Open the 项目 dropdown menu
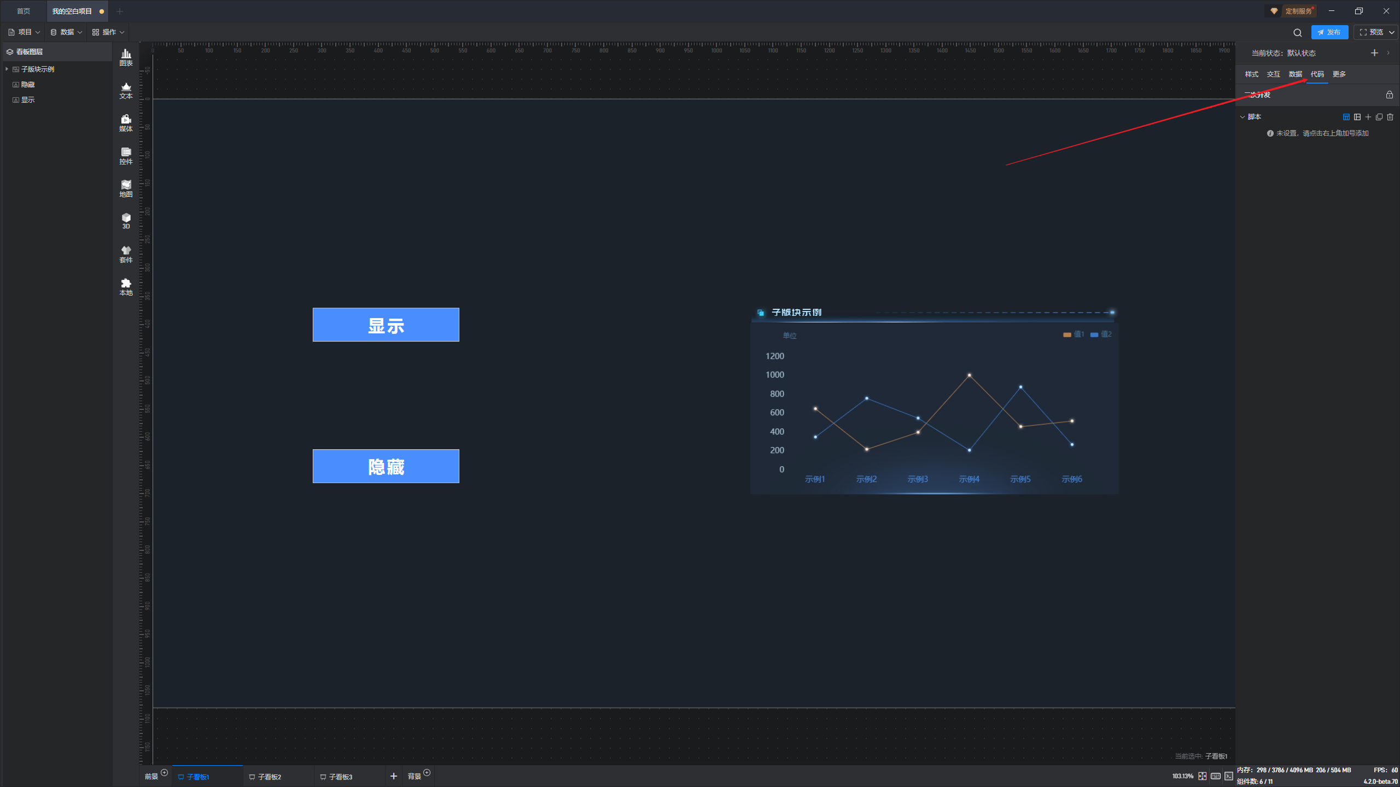The image size is (1400, 787). click(25, 32)
